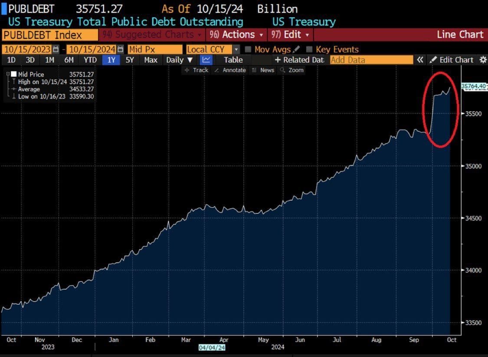
Task: Open end date calendar picker icon
Action: (x=120, y=50)
